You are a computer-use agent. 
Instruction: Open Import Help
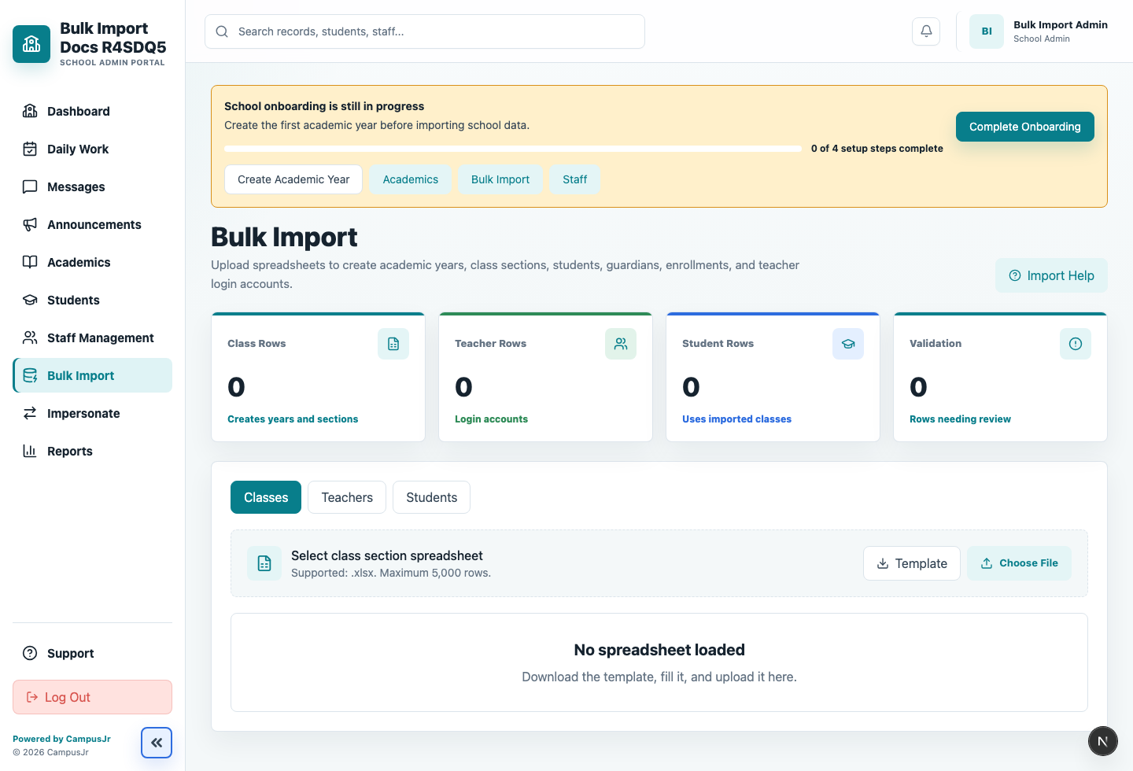[1051, 275]
